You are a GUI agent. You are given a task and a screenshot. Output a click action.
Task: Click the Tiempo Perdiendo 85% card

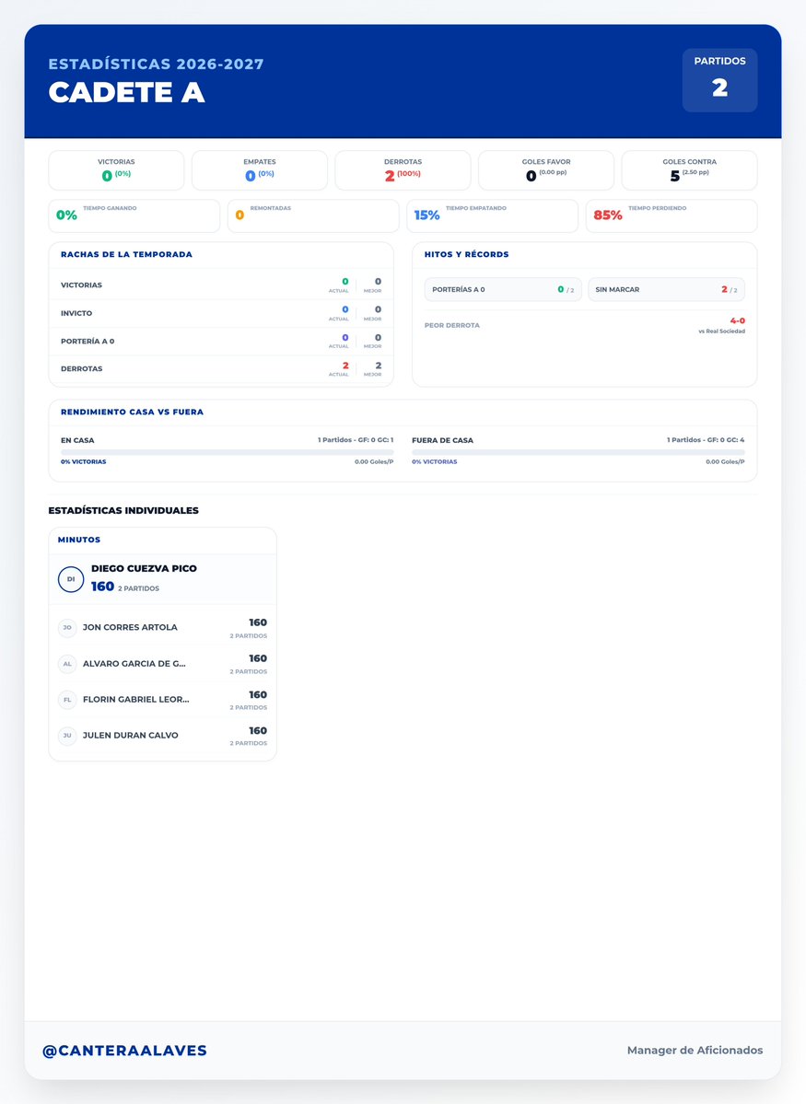point(672,215)
